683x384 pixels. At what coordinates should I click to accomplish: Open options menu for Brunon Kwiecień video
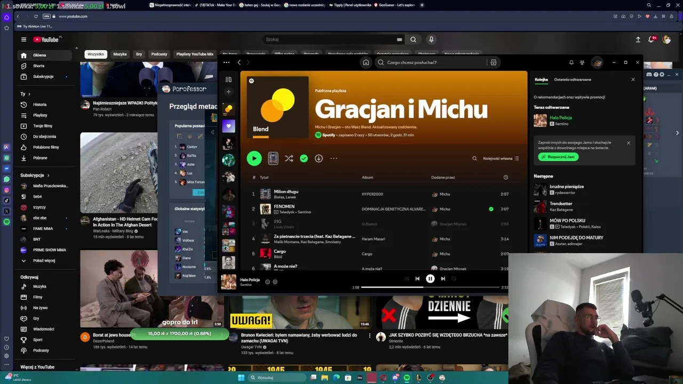369,335
